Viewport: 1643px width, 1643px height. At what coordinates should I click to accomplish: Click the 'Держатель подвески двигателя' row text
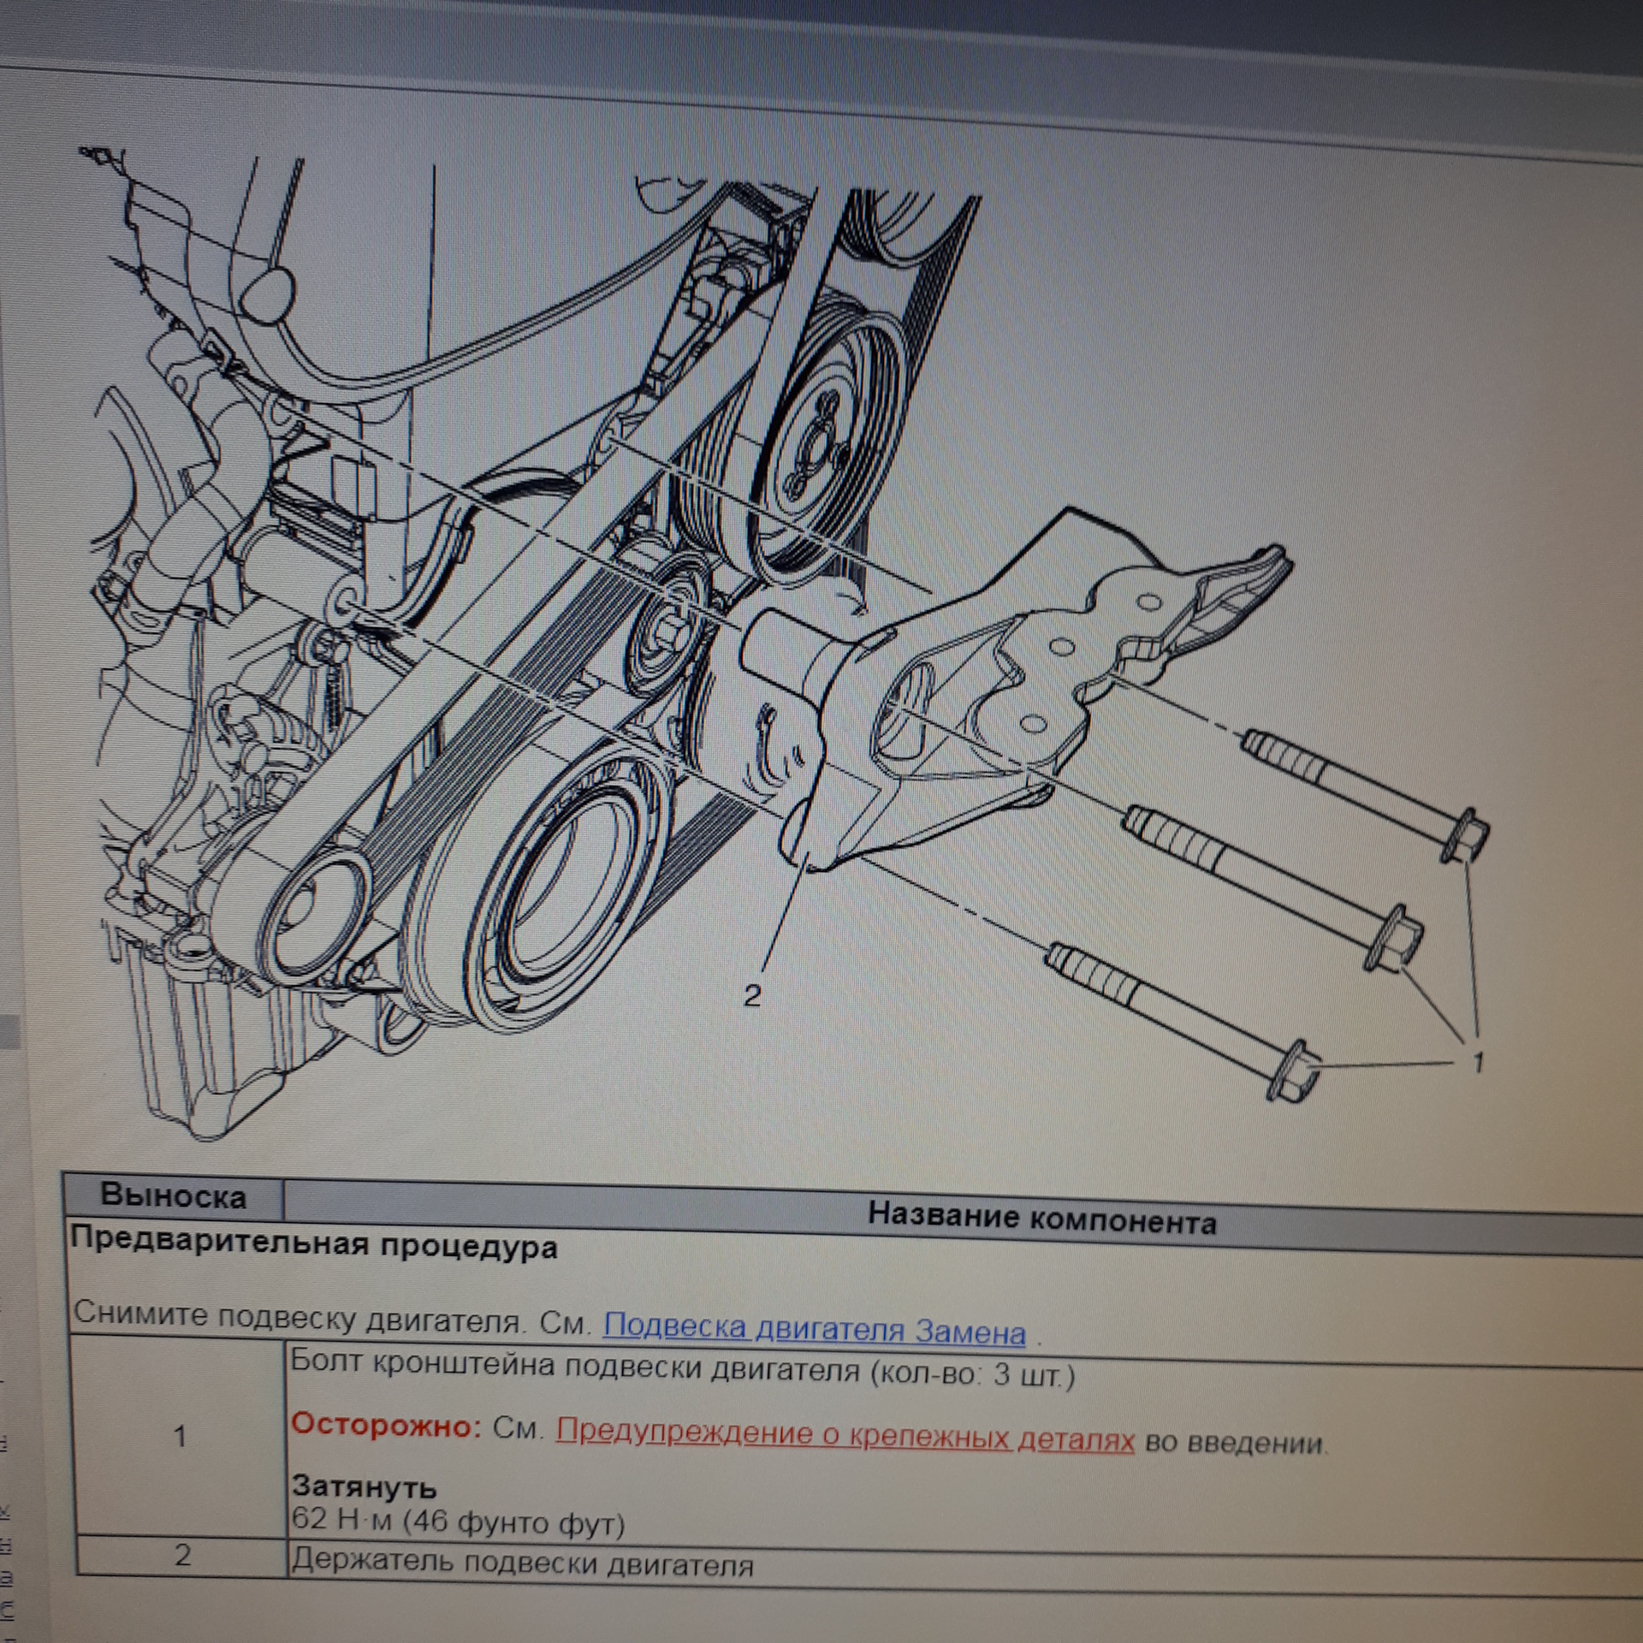[x=522, y=1563]
